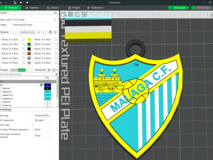Click the brown filament 8 swatch
Viewport: 213px width, 160px height.
29,53
